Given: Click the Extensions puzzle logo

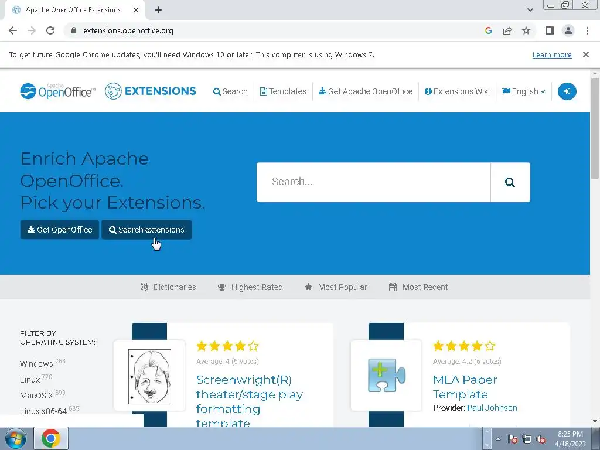Looking at the screenshot, I should tap(151, 91).
